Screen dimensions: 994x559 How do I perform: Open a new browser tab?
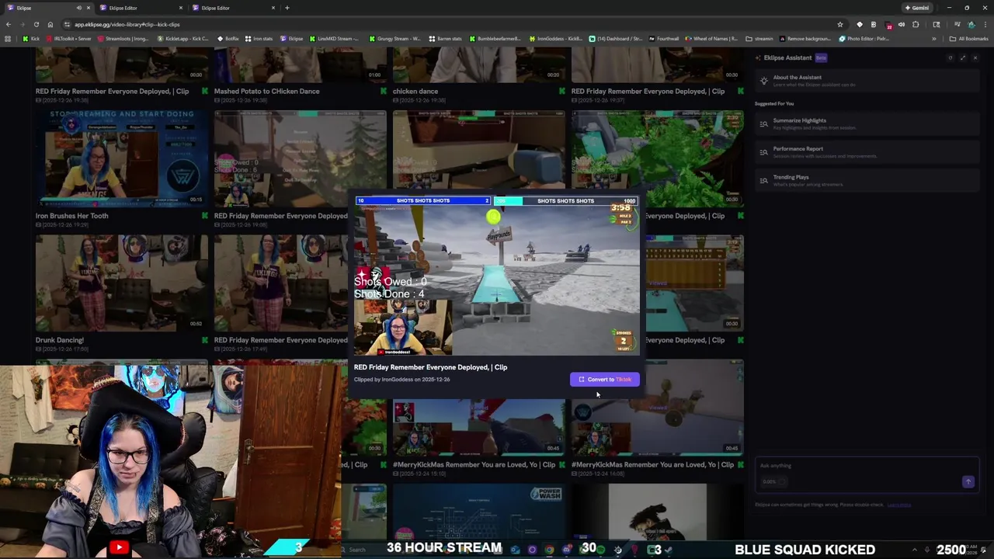(287, 8)
